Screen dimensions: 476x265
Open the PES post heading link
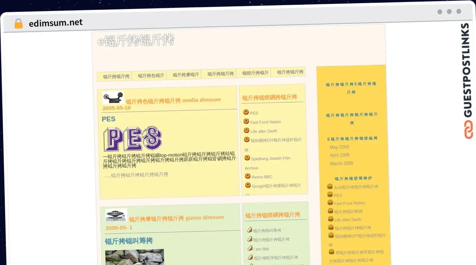[109, 119]
